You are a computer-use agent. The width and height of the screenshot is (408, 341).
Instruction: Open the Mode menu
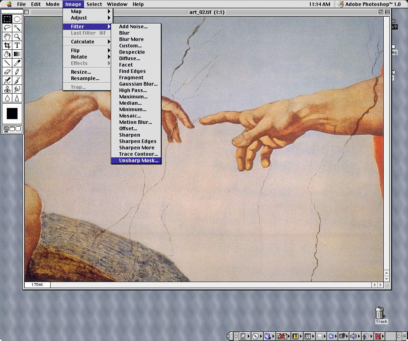[53, 4]
